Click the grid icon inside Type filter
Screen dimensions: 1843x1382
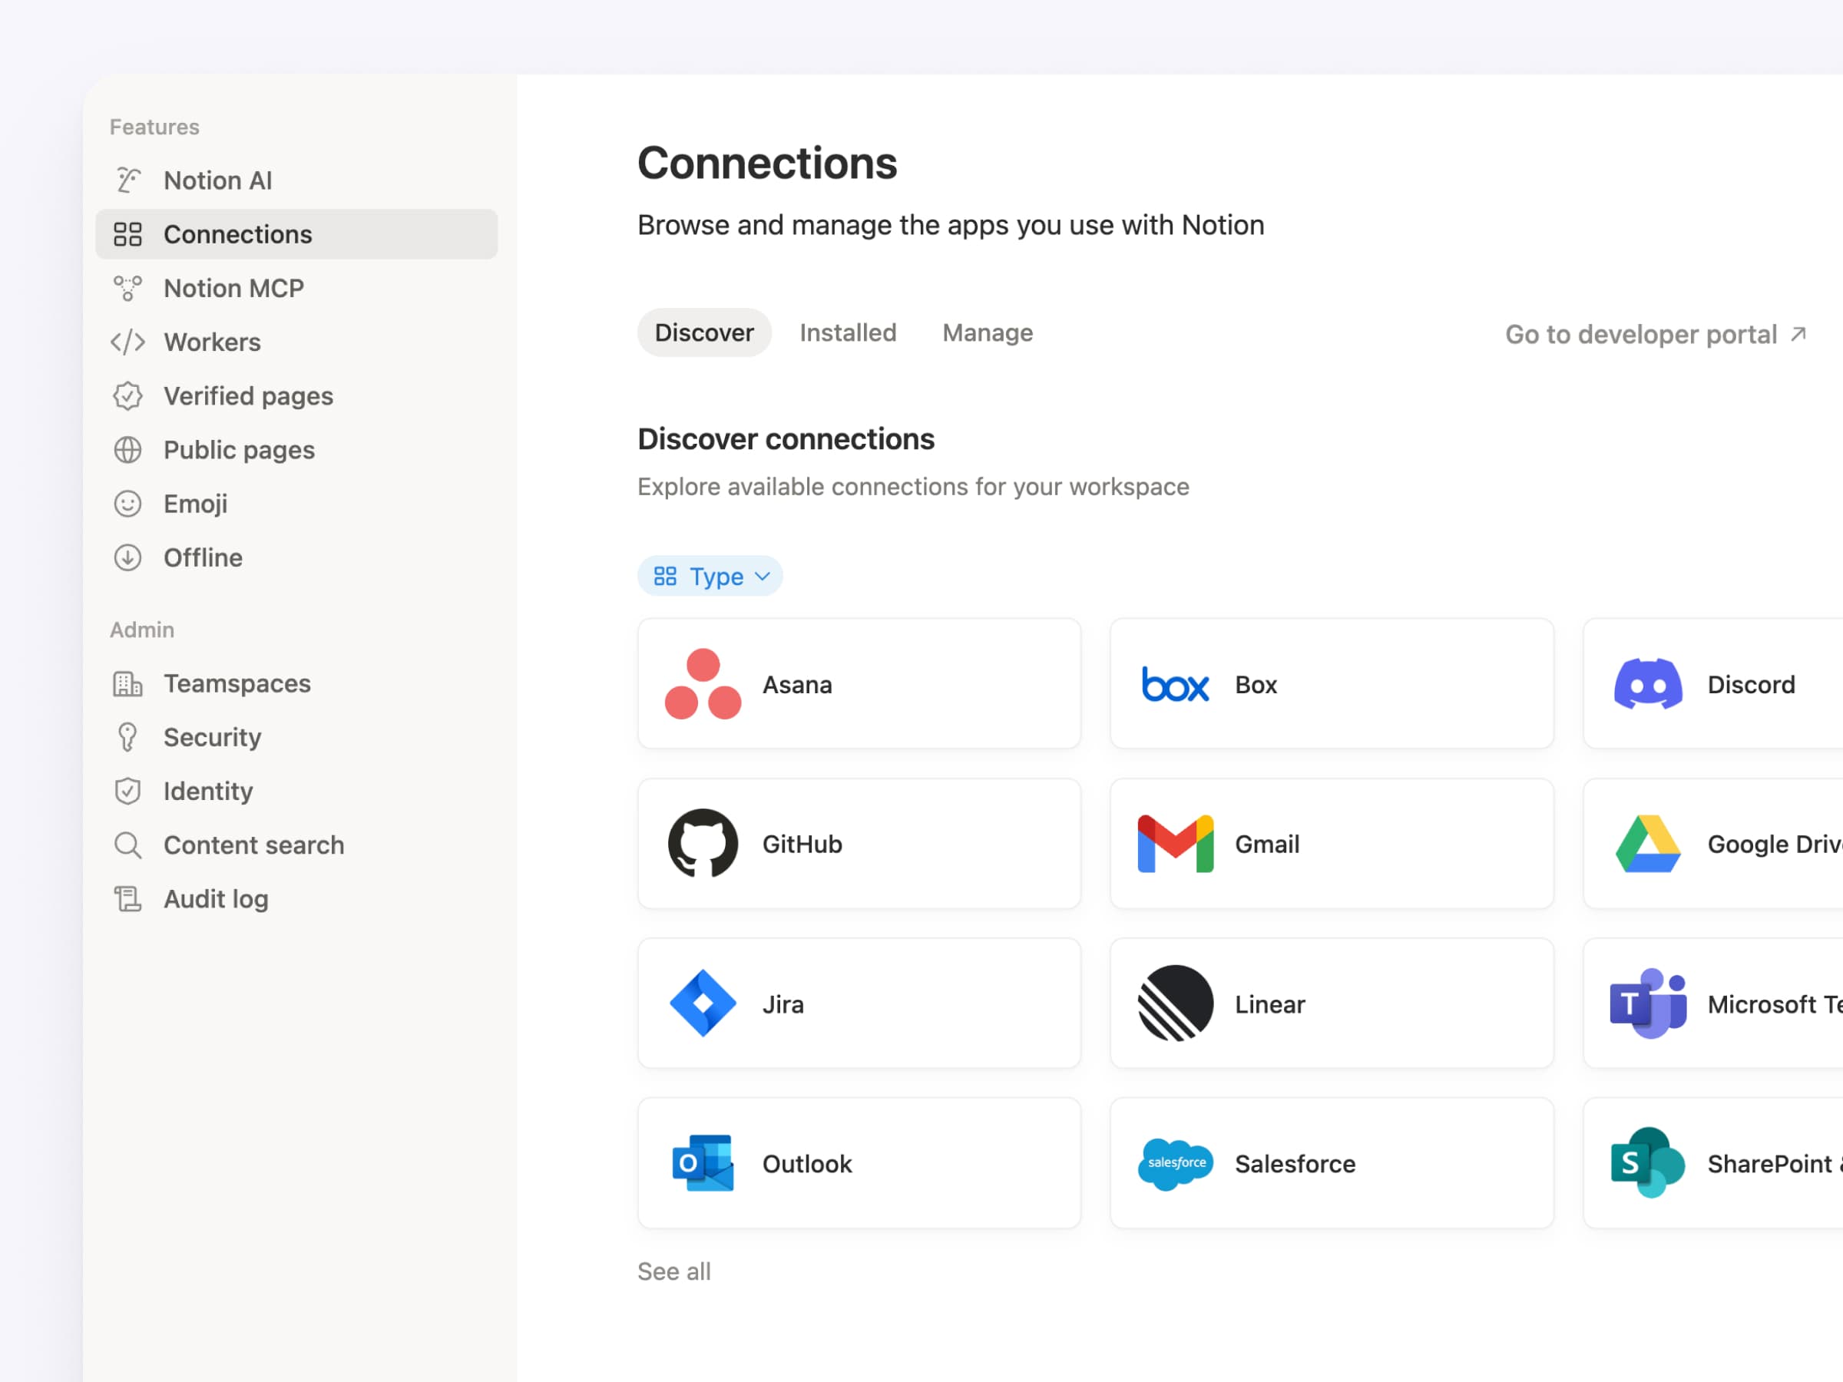(x=665, y=576)
